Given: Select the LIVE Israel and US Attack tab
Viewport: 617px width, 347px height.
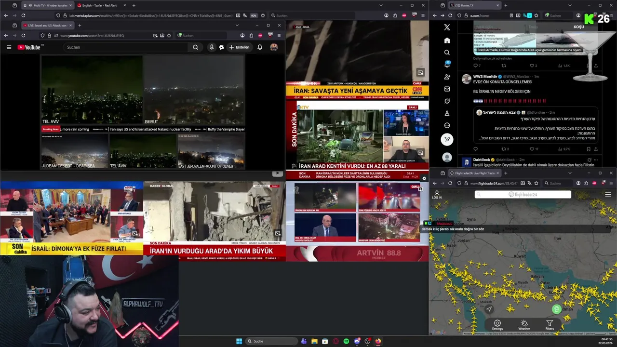Looking at the screenshot, I should (x=47, y=25).
